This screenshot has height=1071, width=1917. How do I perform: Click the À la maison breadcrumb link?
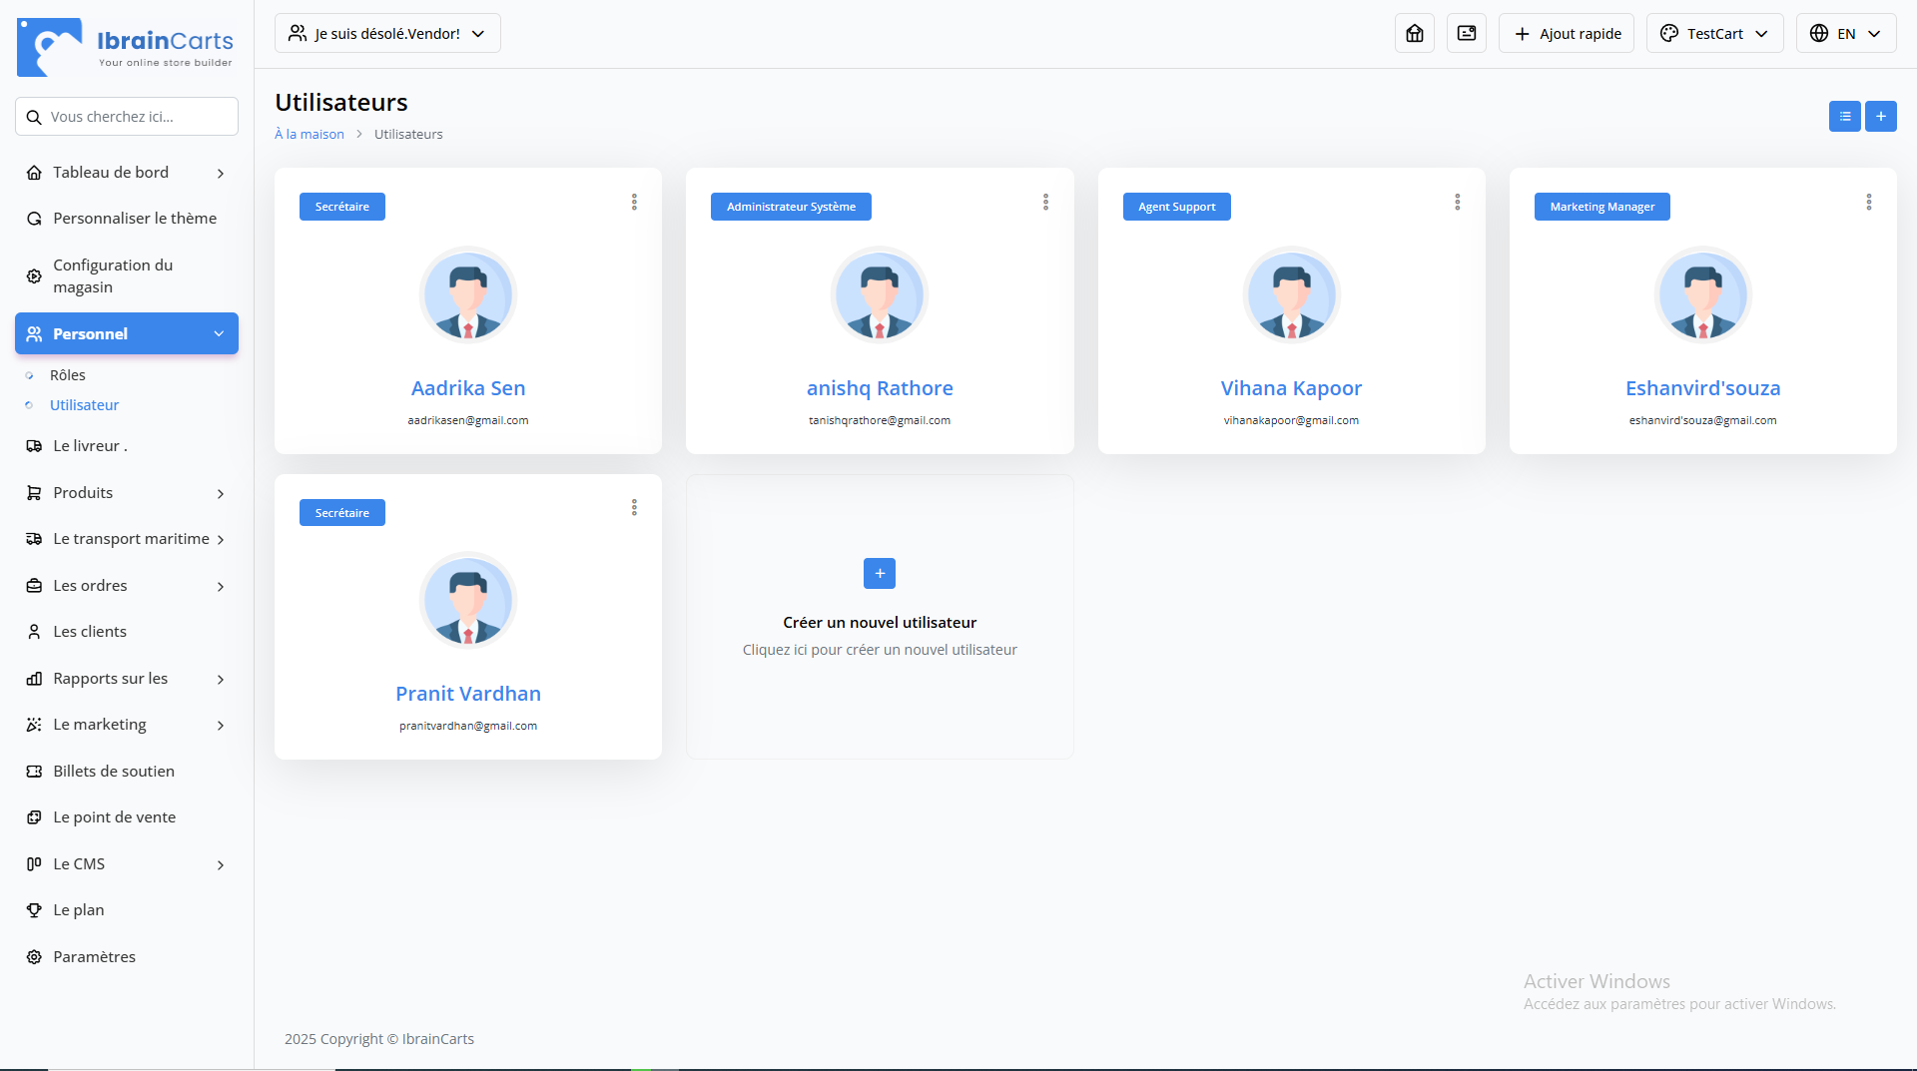click(x=310, y=135)
